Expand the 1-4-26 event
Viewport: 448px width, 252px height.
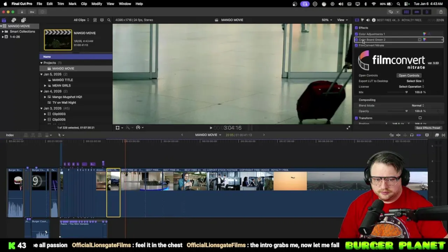click(x=3, y=37)
